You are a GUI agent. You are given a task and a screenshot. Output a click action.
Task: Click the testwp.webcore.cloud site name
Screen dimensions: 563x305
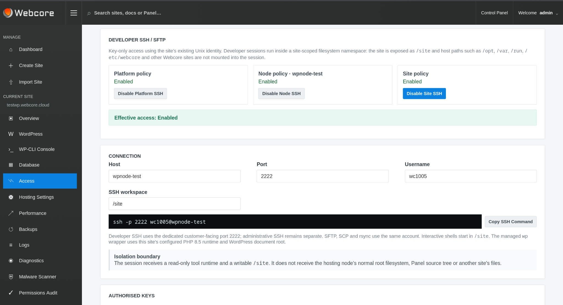pos(28,105)
